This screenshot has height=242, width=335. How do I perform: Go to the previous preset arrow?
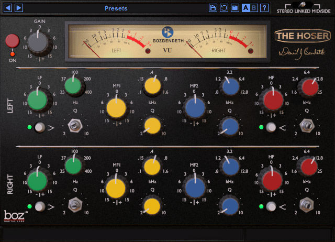(x=9, y=8)
